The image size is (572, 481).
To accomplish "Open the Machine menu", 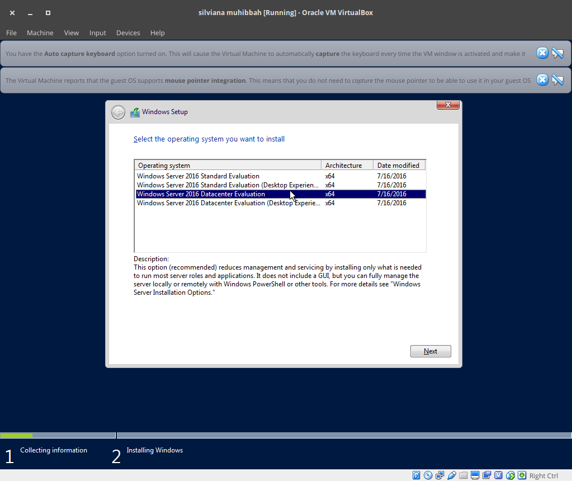I will click(40, 32).
